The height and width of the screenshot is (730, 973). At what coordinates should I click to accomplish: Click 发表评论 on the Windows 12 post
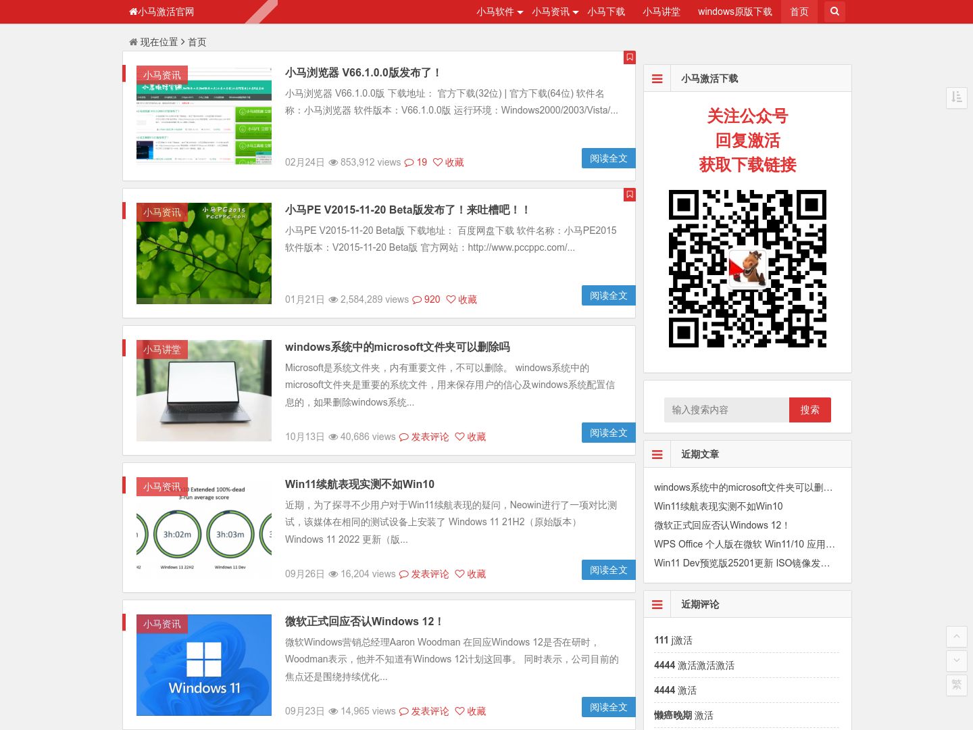point(424,711)
